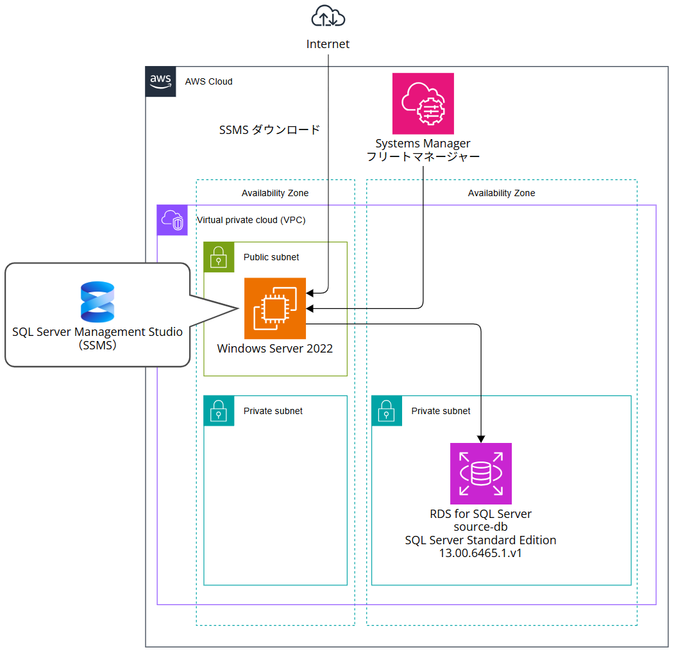Click 'SQL Server Standard Edition' text

(481, 540)
